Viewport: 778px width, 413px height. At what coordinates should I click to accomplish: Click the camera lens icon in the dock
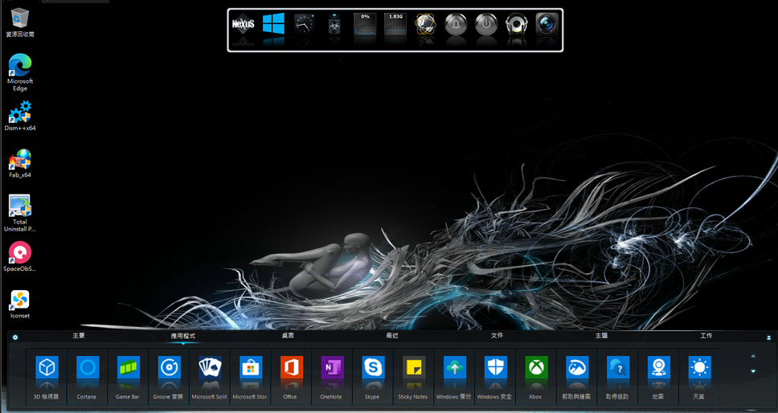click(547, 26)
